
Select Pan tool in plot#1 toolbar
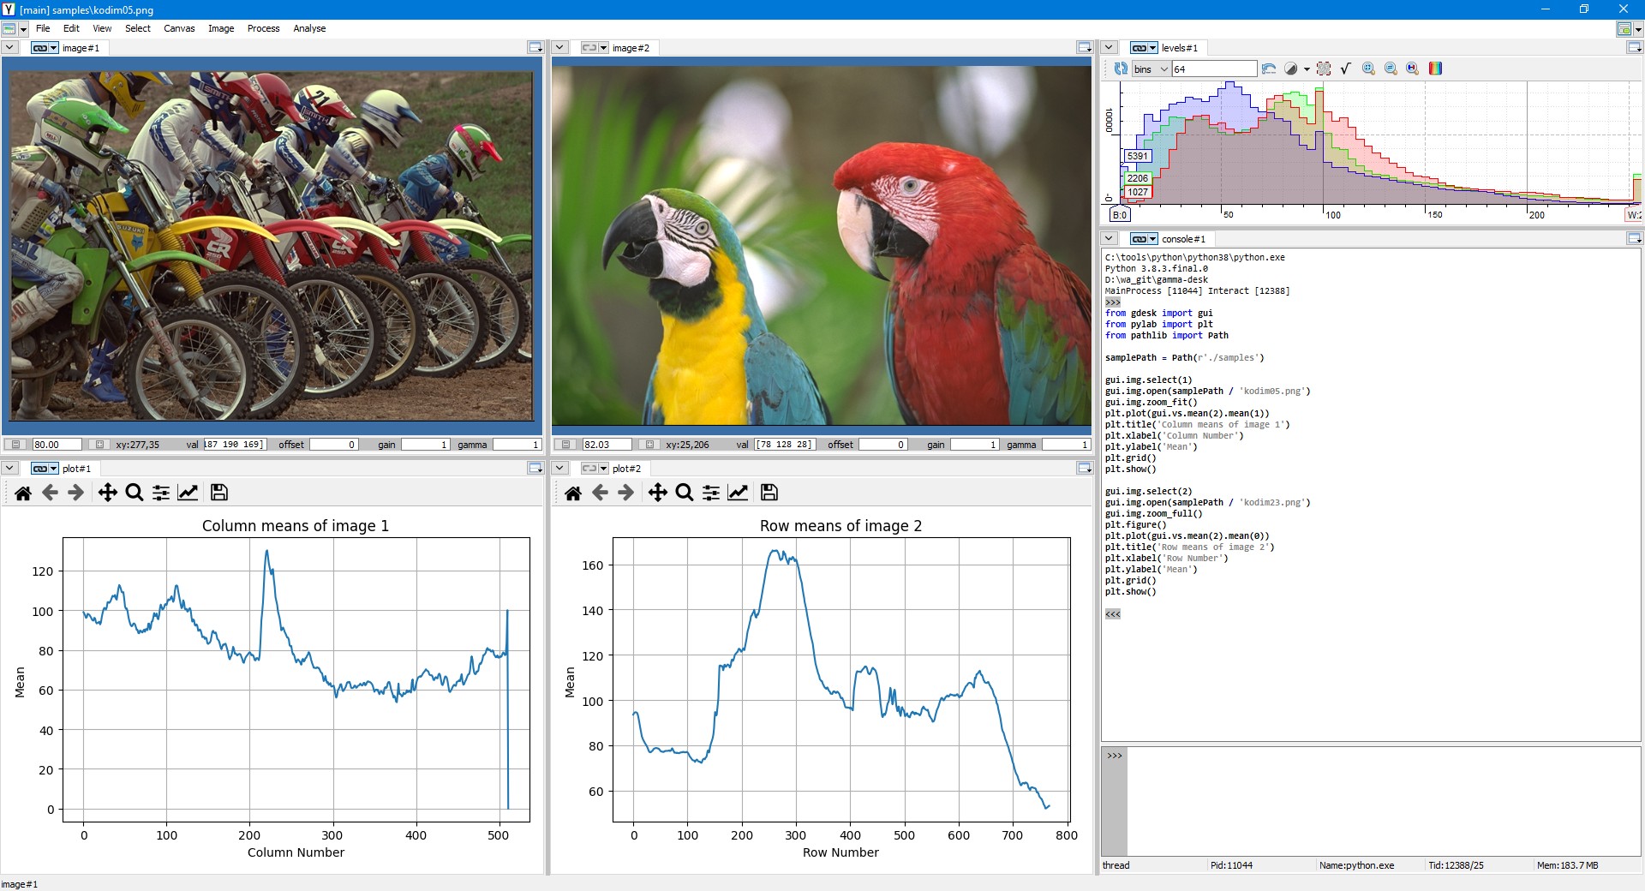[x=107, y=493]
